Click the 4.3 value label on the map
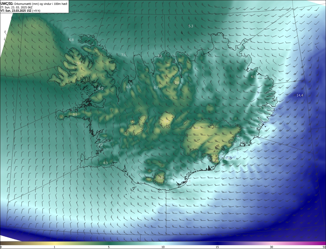Viewport: 326px width, 249px height. 105,163
